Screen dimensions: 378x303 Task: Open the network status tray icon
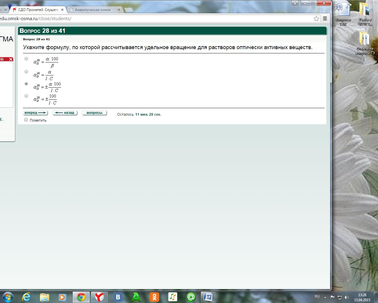(340, 297)
